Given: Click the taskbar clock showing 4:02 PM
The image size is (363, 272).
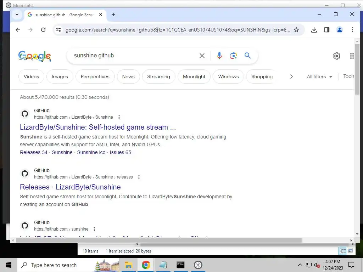Looking at the screenshot, I should pos(333,265).
